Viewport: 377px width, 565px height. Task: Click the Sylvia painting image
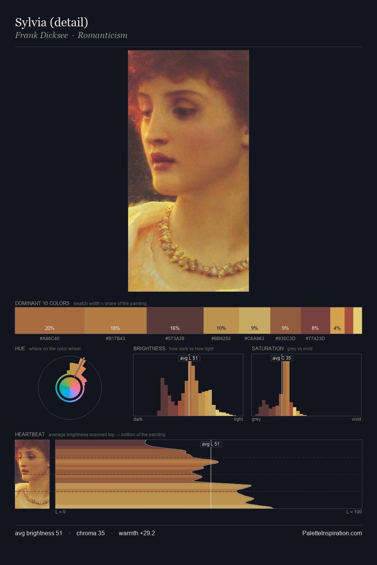(188, 171)
